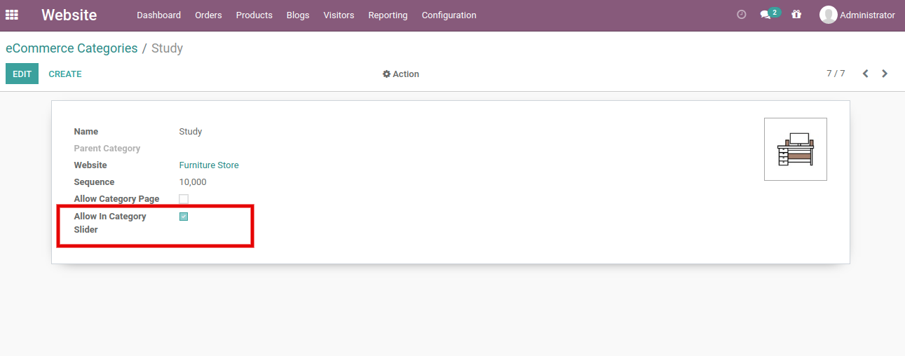
Task: Open the Products menu
Action: point(254,15)
